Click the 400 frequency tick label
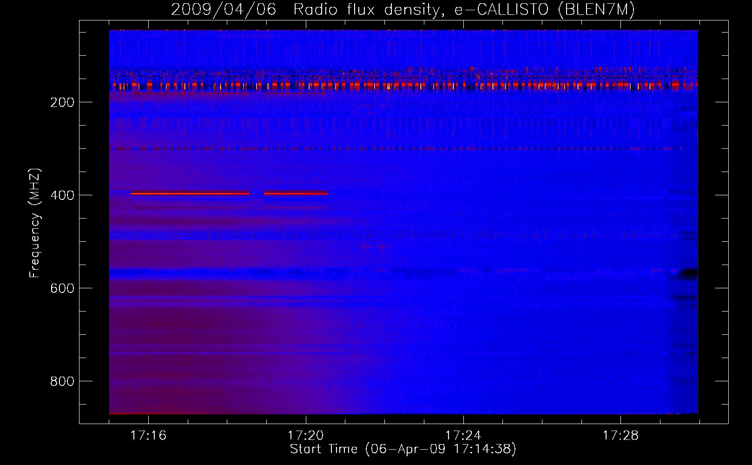 click(62, 196)
